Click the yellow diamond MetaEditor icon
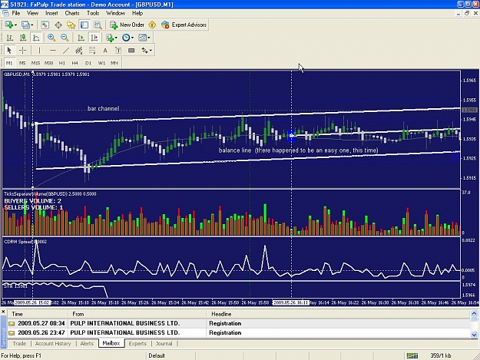The image size is (480, 360). click(x=152, y=25)
